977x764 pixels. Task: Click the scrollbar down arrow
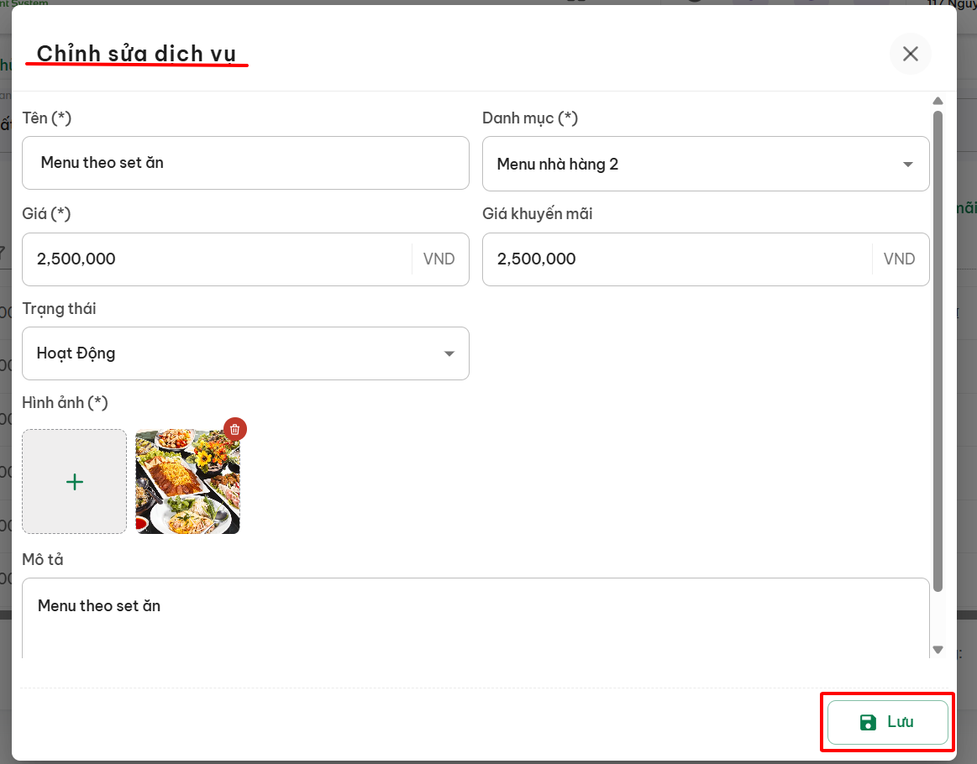point(938,650)
